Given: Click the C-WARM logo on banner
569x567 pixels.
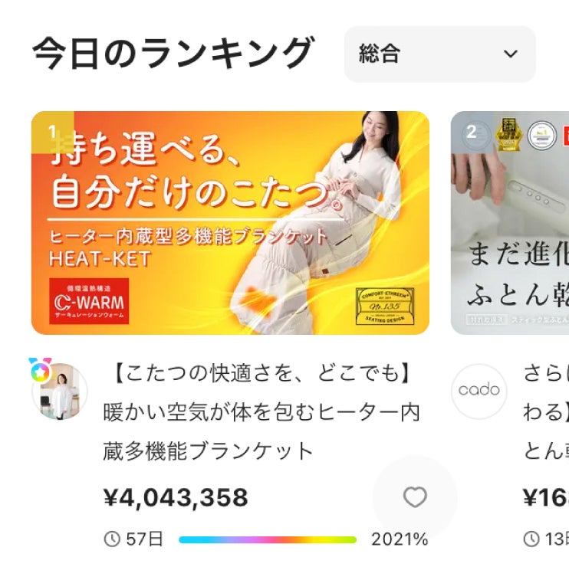Looking at the screenshot, I should click(89, 301).
